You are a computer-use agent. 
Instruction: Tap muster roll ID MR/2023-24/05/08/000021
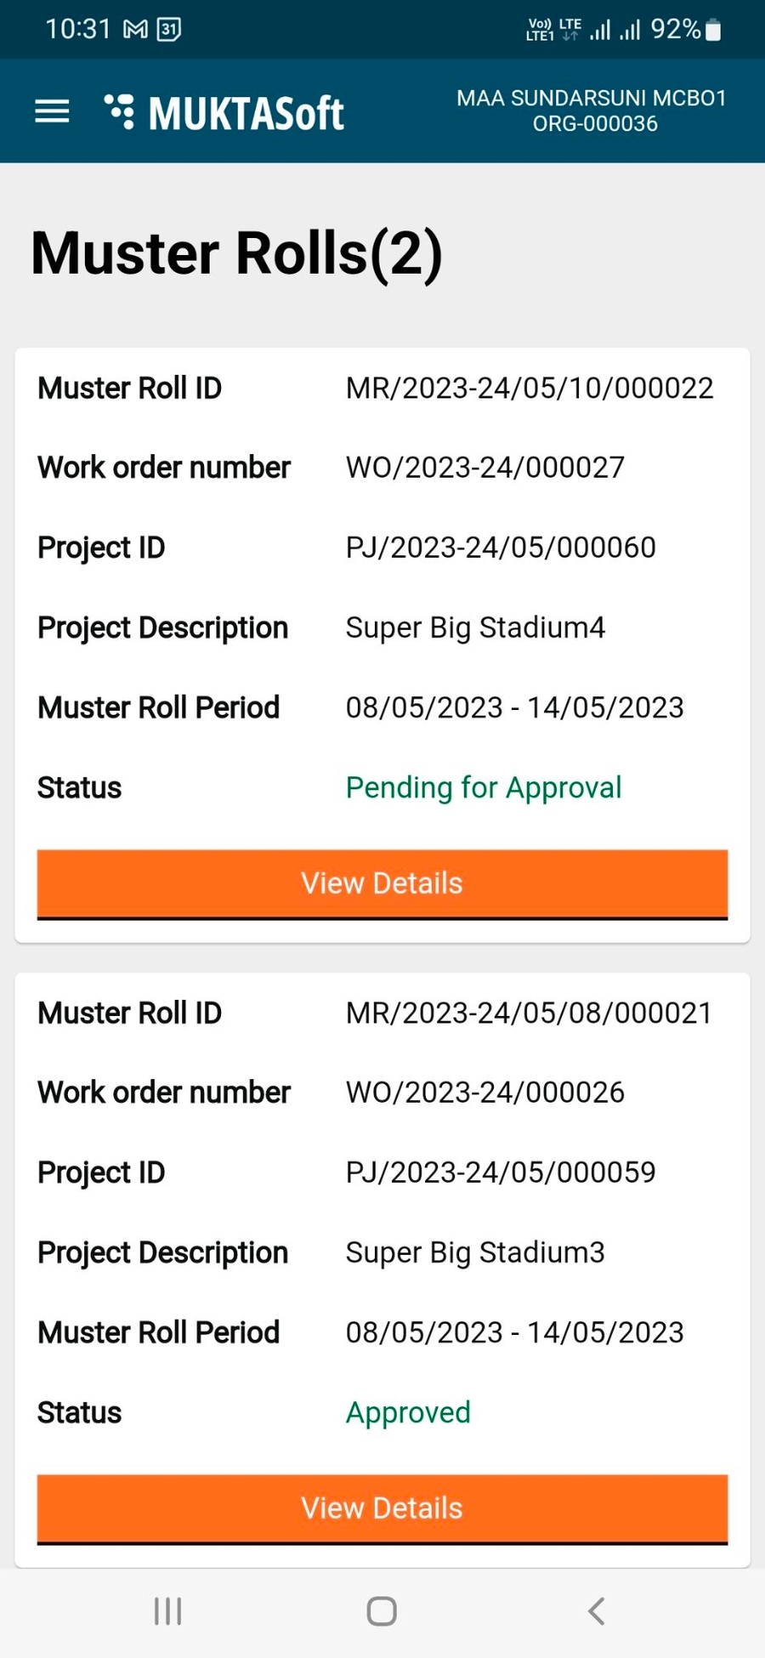[529, 1014]
